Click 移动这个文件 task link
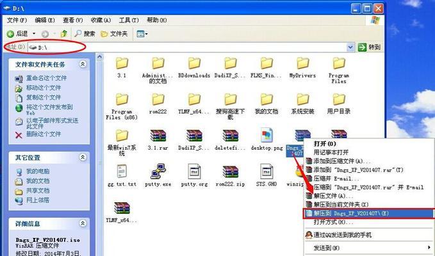This screenshot has height=256, width=435. (x=44, y=88)
